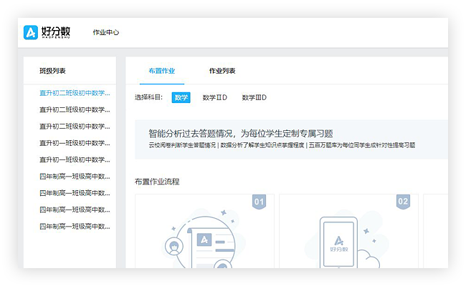Open 作业中心 in the top navigation

pyautogui.click(x=106, y=33)
